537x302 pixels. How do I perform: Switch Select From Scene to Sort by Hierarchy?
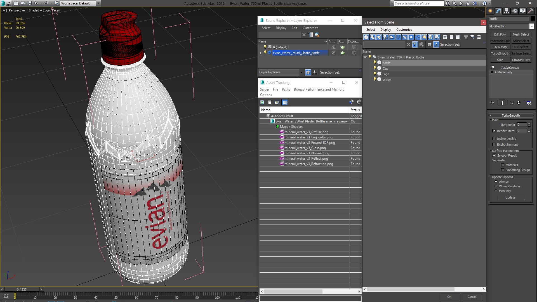coord(436,44)
